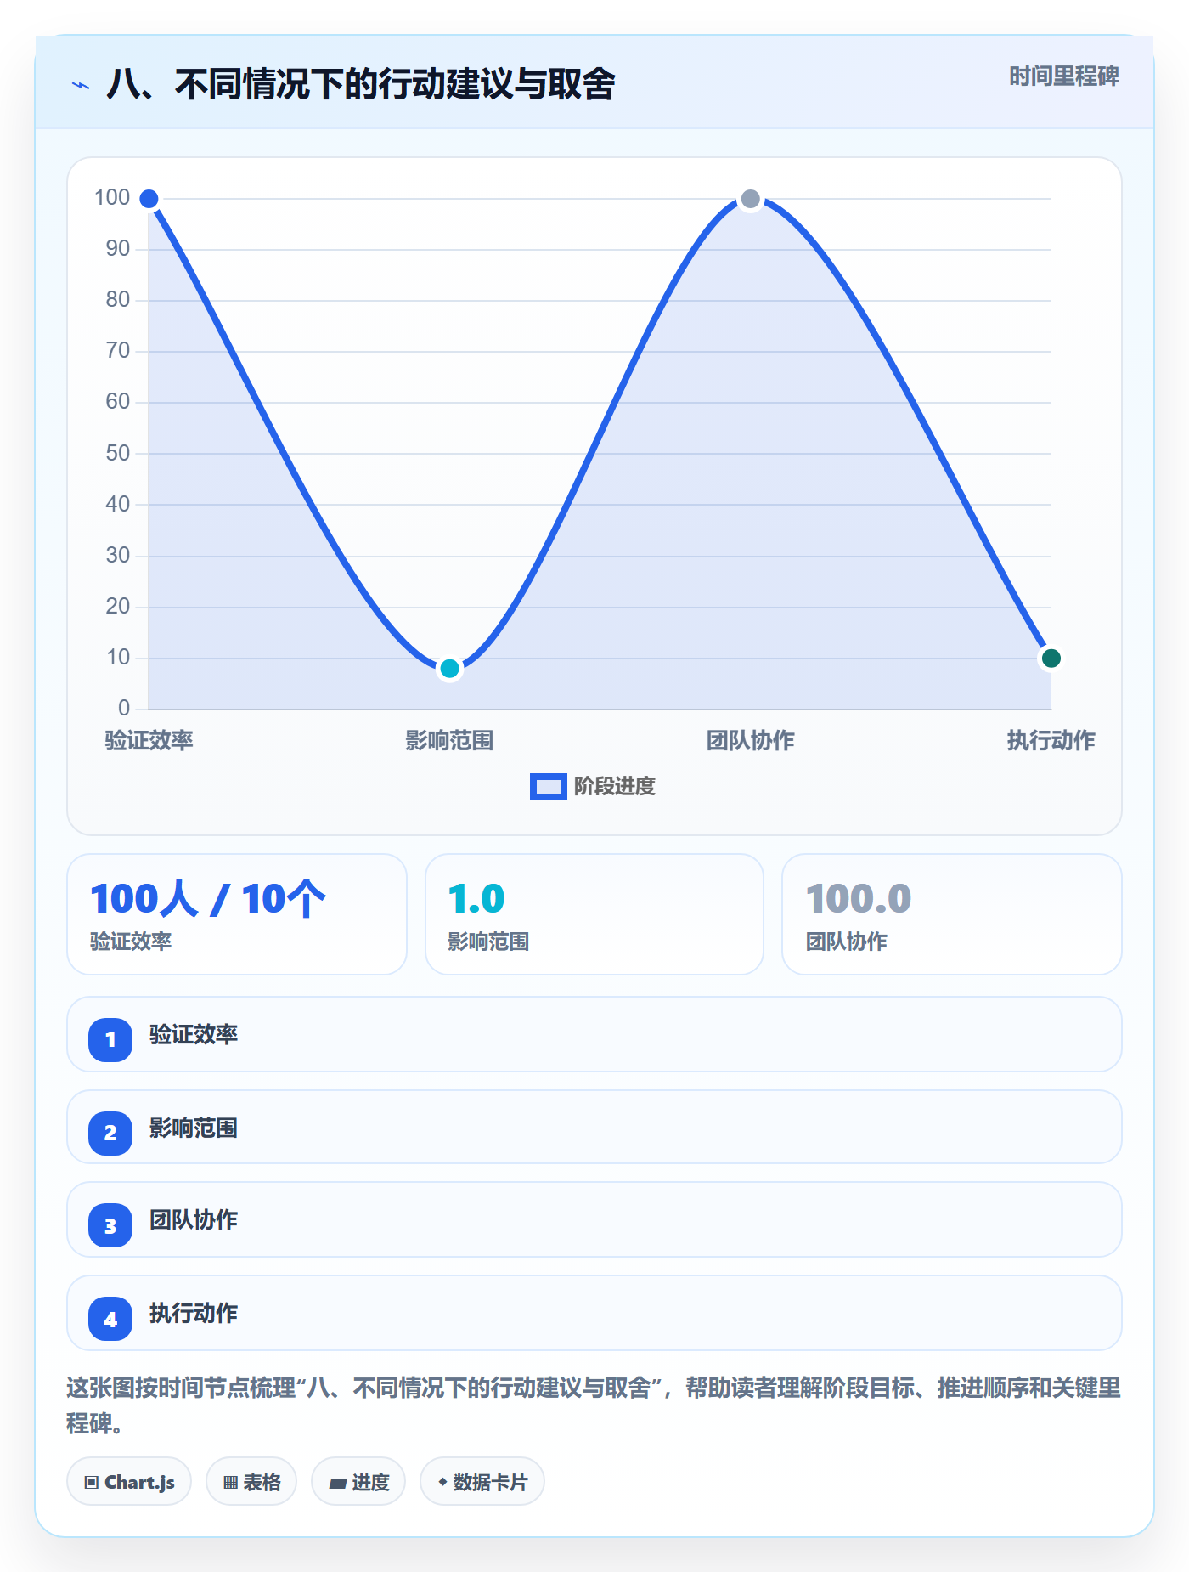Click the diamond icon in 数据卡片 tag
The width and height of the screenshot is (1189, 1572).
[x=442, y=1482]
